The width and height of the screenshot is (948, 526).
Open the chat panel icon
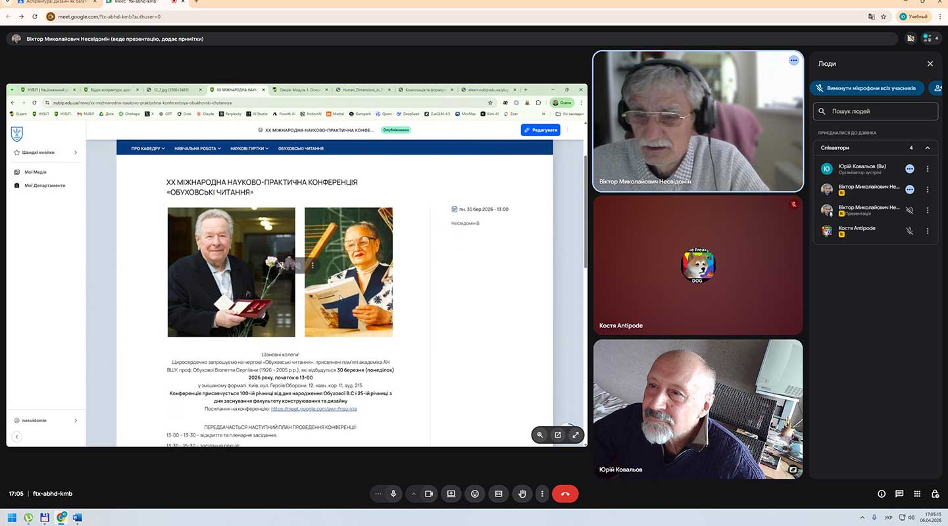coord(899,494)
